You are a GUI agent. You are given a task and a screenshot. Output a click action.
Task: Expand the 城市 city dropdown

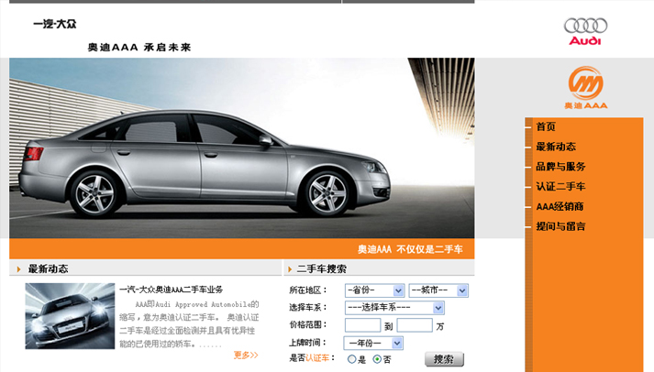438,290
